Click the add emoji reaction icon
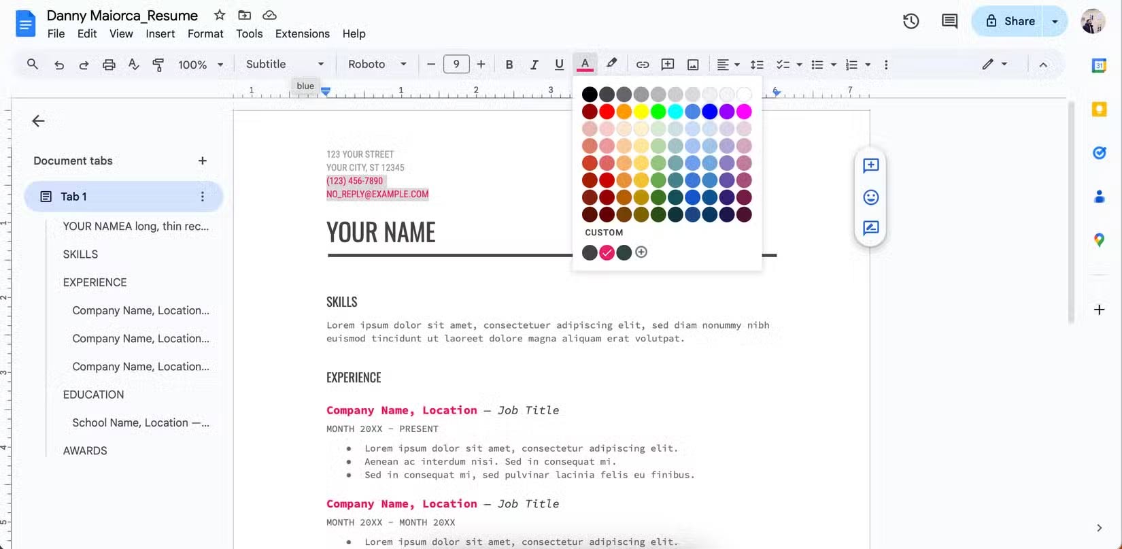This screenshot has height=549, width=1122. click(870, 197)
